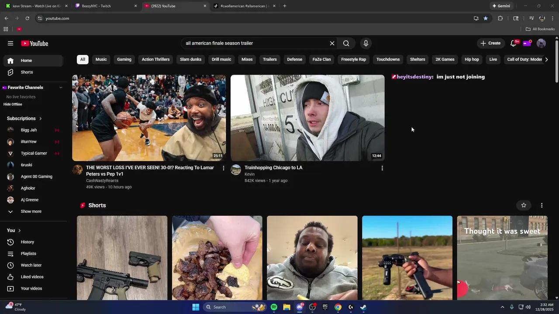The width and height of the screenshot is (559, 314).
Task: Open CashNastyReacts channel name link
Action: pyautogui.click(x=102, y=181)
